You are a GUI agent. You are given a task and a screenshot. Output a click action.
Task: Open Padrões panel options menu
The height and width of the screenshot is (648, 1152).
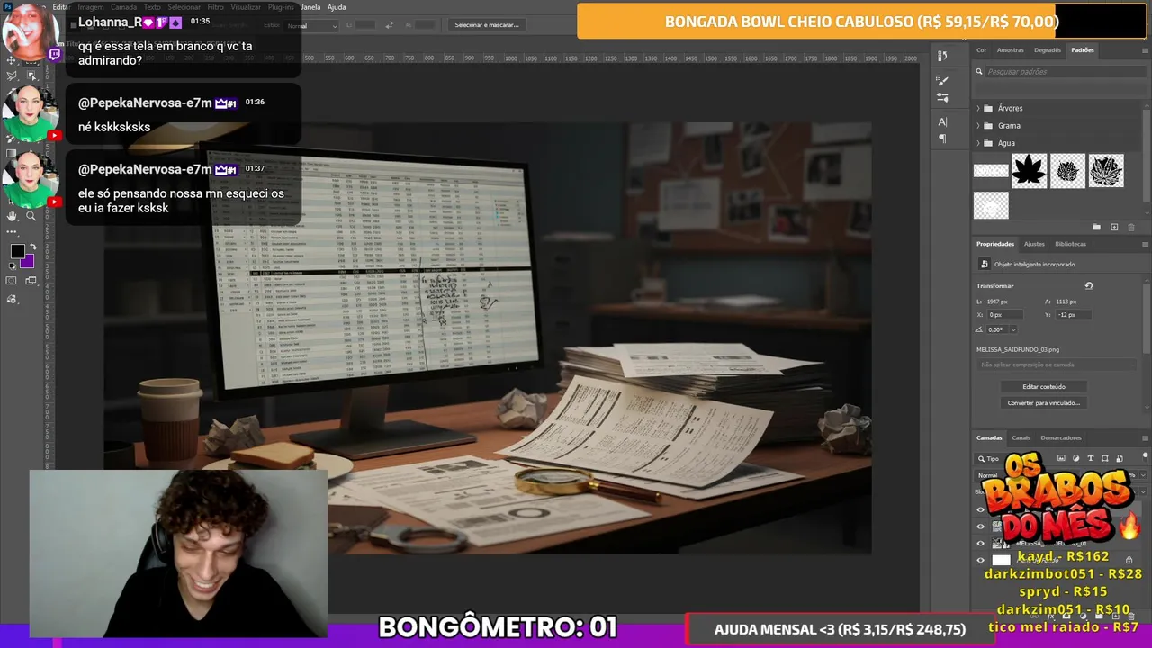(x=1145, y=50)
